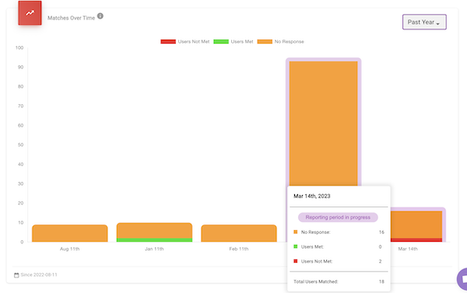467x293 pixels.
Task: Click the red Users Not Met legend swatch
Action: (168, 42)
